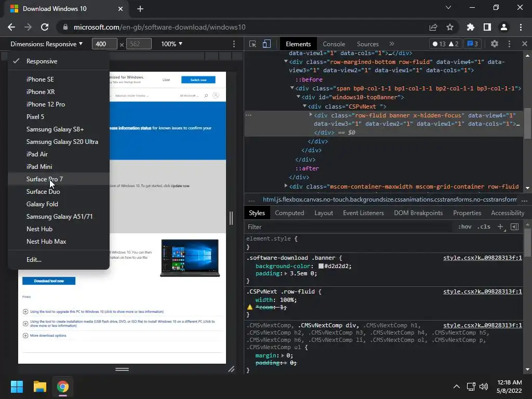Add new style rule plus icon
Image resolution: width=532 pixels, height=399 pixels.
coord(500,227)
